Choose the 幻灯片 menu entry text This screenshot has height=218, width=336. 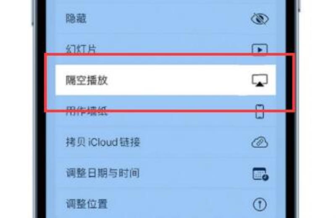pyautogui.click(x=81, y=49)
